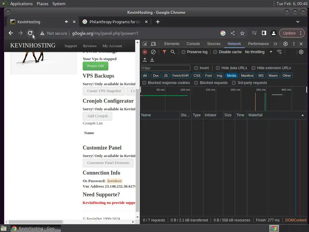Open Network panel settings gear
Screen dimensions: 309x232
tap(301, 52)
